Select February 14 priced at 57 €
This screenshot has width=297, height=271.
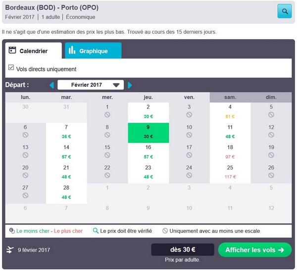click(x=66, y=152)
